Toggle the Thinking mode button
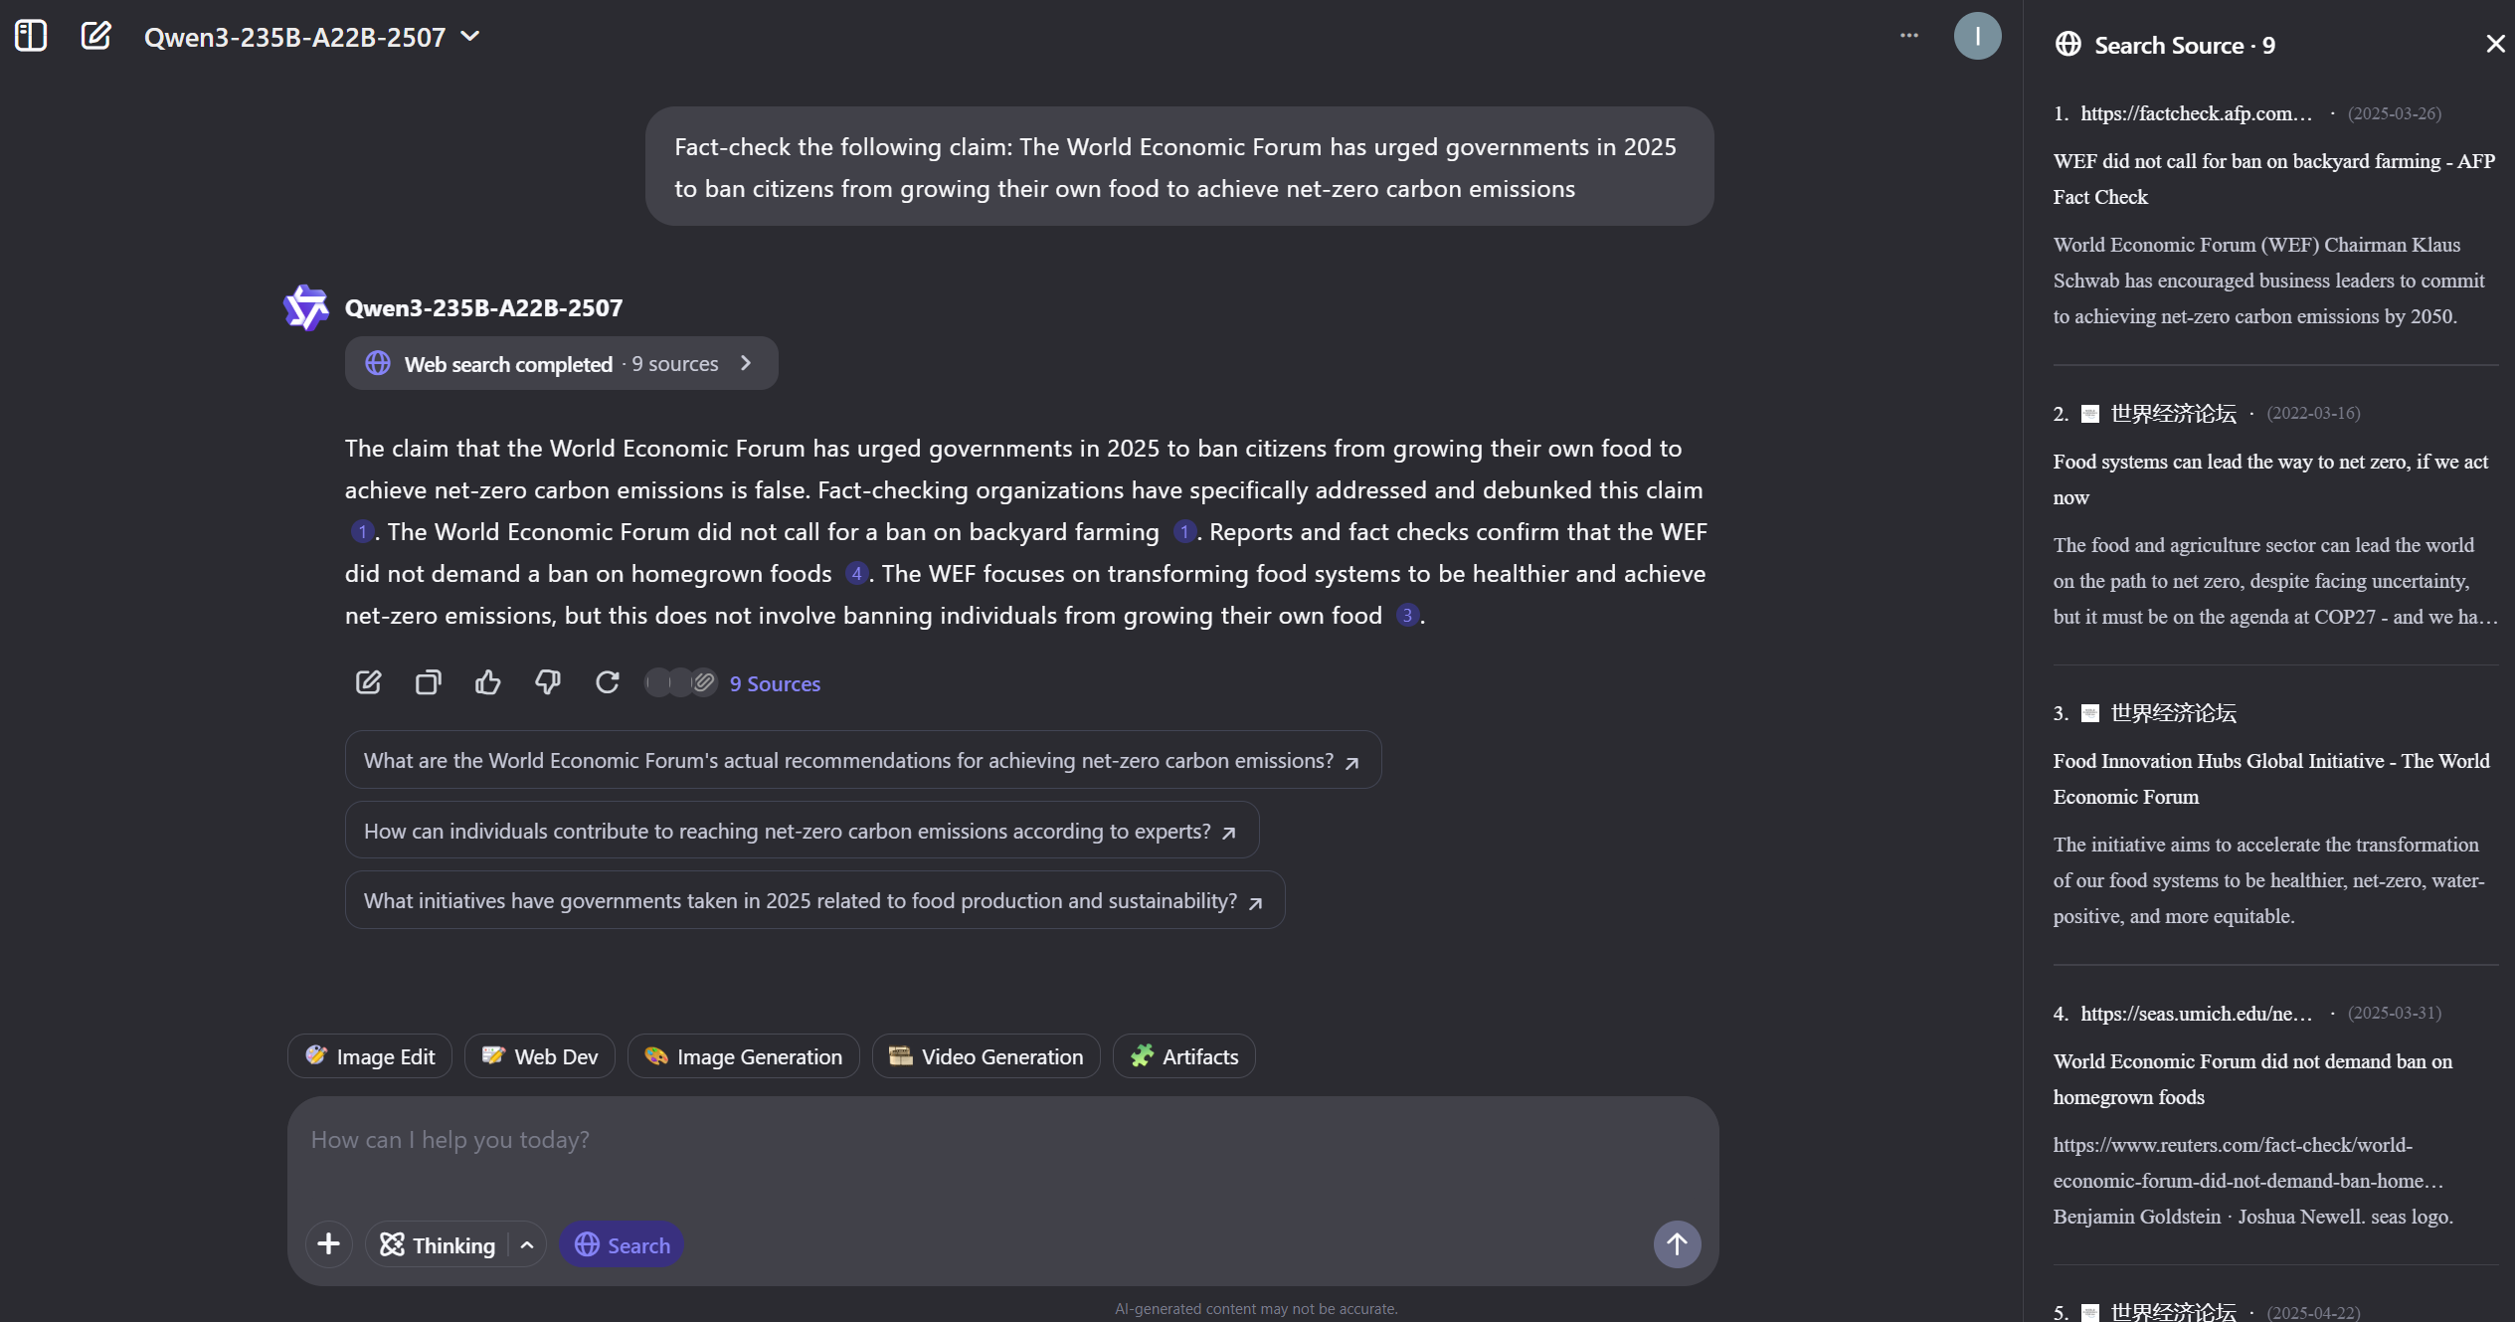Image resolution: width=2515 pixels, height=1322 pixels. (x=438, y=1244)
